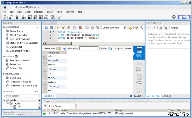This screenshot has width=192, height=118.
Task: Open the limit rows dropdown
Action: tap(125, 28)
